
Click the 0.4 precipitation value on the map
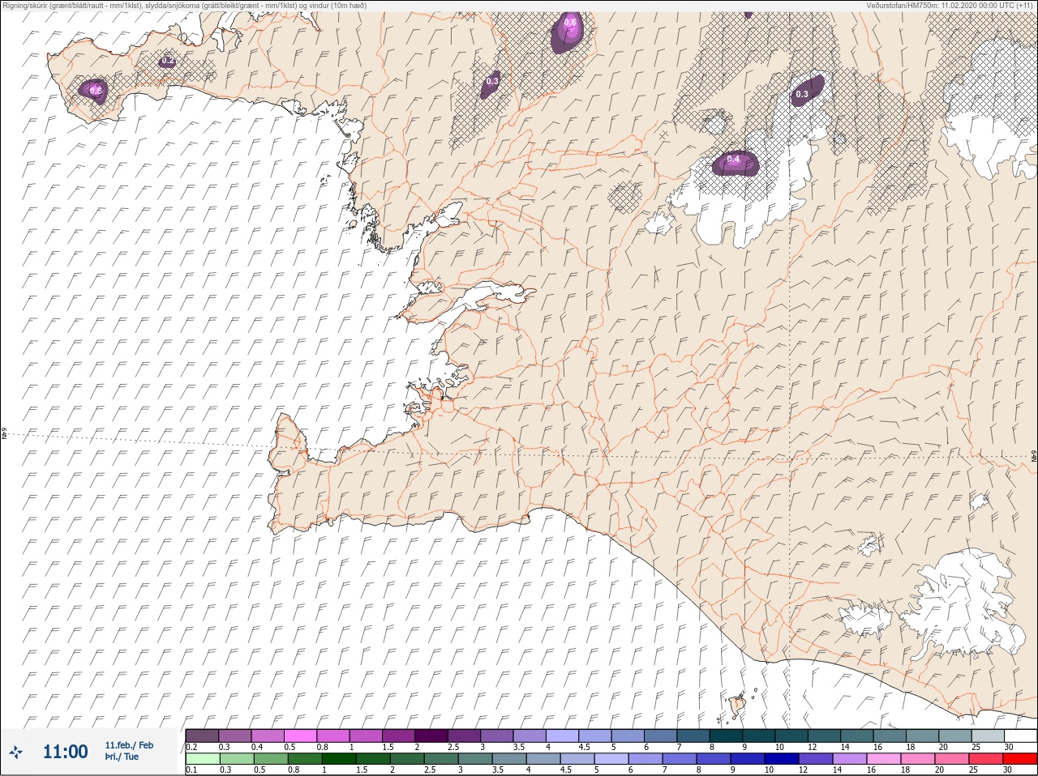coord(733,160)
